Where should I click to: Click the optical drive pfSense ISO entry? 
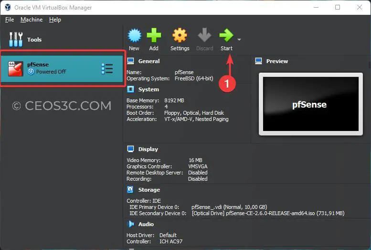pyautogui.click(x=268, y=213)
